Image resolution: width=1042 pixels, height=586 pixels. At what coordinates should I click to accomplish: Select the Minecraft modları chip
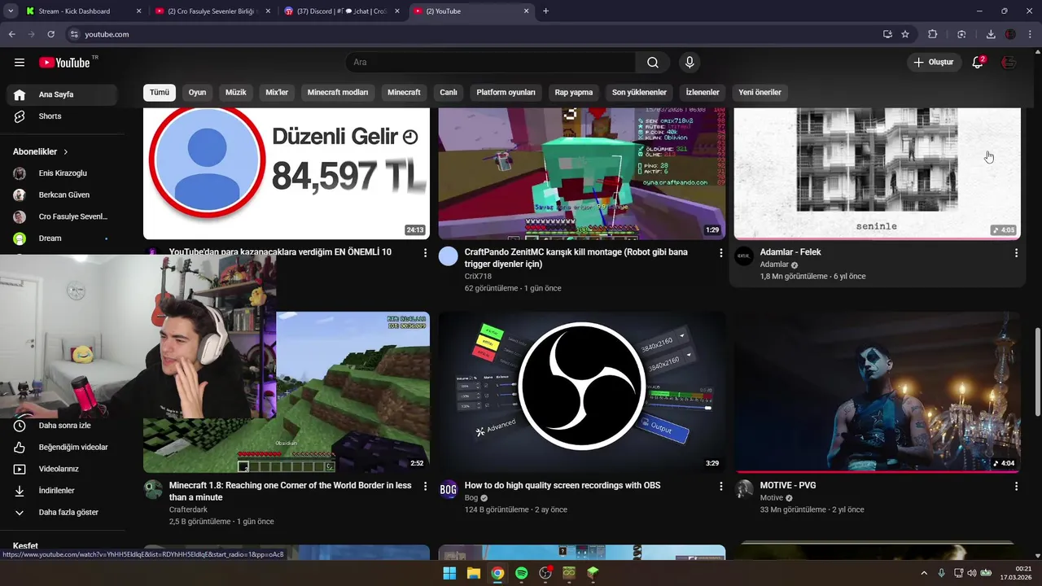(338, 92)
